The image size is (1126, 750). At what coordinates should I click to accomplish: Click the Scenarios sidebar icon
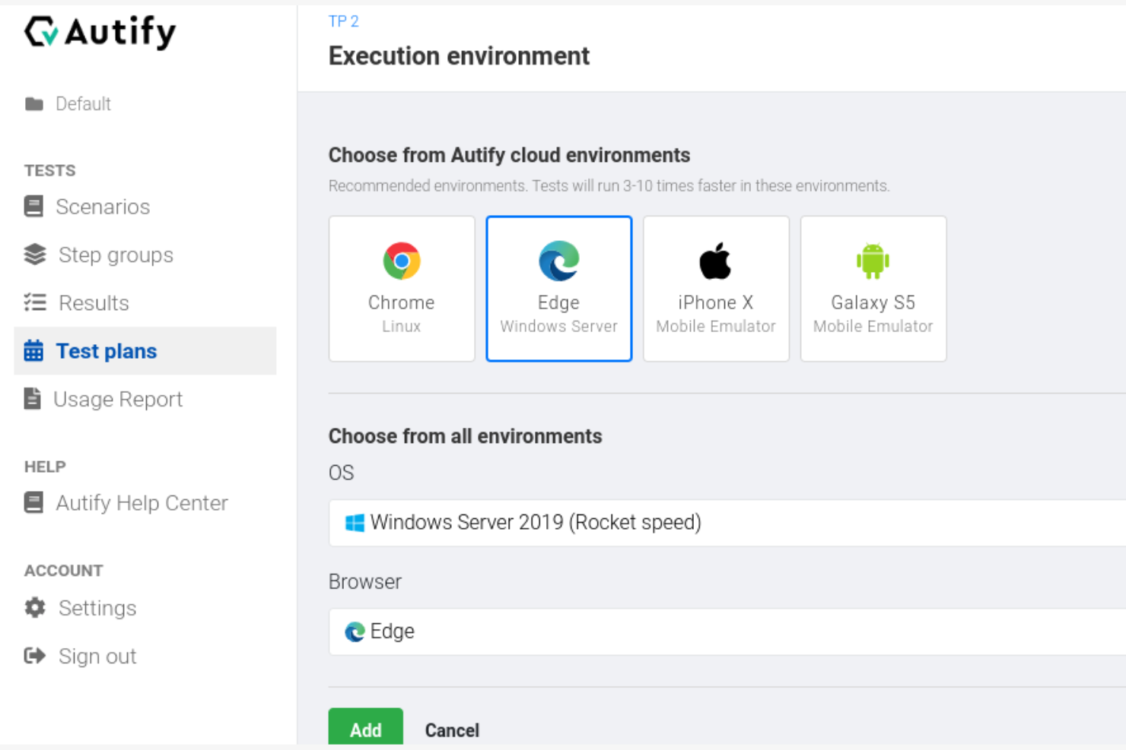[33, 206]
